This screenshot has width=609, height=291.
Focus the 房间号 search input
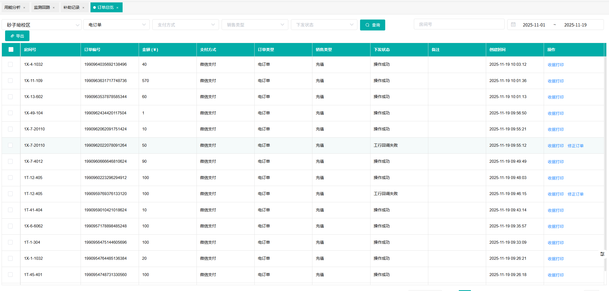coord(459,24)
